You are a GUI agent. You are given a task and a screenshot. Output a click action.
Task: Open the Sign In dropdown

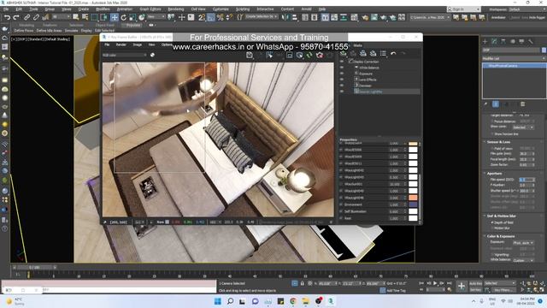click(463, 9)
